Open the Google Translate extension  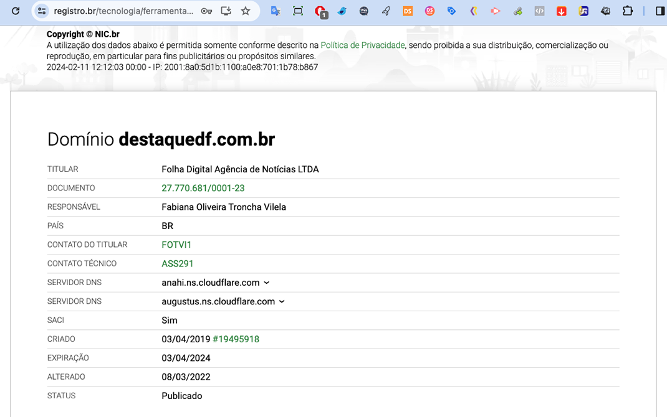point(276,11)
